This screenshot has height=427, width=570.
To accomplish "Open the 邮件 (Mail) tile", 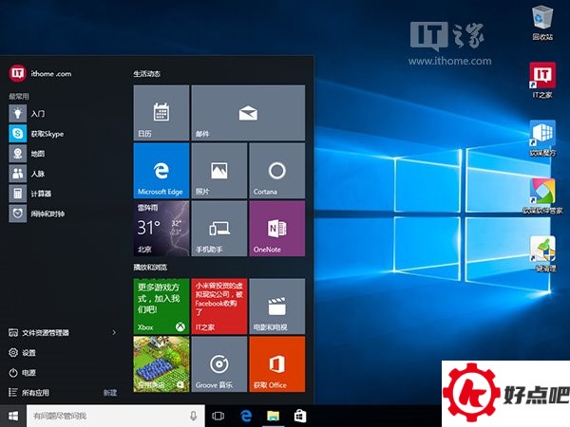I will coord(248,113).
